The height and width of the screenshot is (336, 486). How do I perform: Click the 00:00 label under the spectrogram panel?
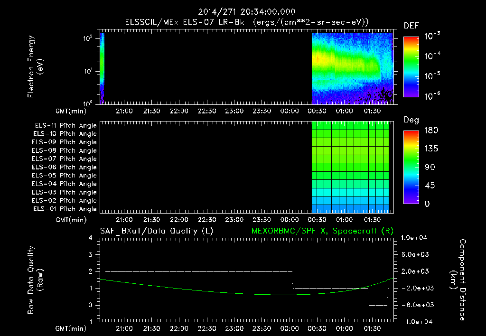[x=289, y=111]
